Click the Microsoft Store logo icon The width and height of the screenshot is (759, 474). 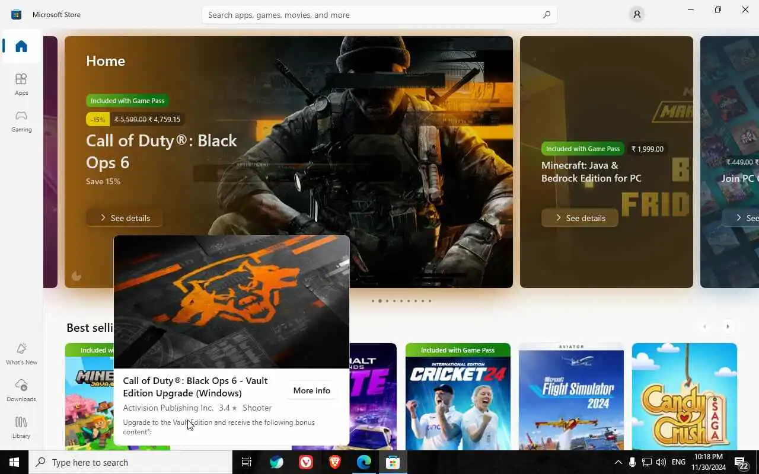click(16, 14)
